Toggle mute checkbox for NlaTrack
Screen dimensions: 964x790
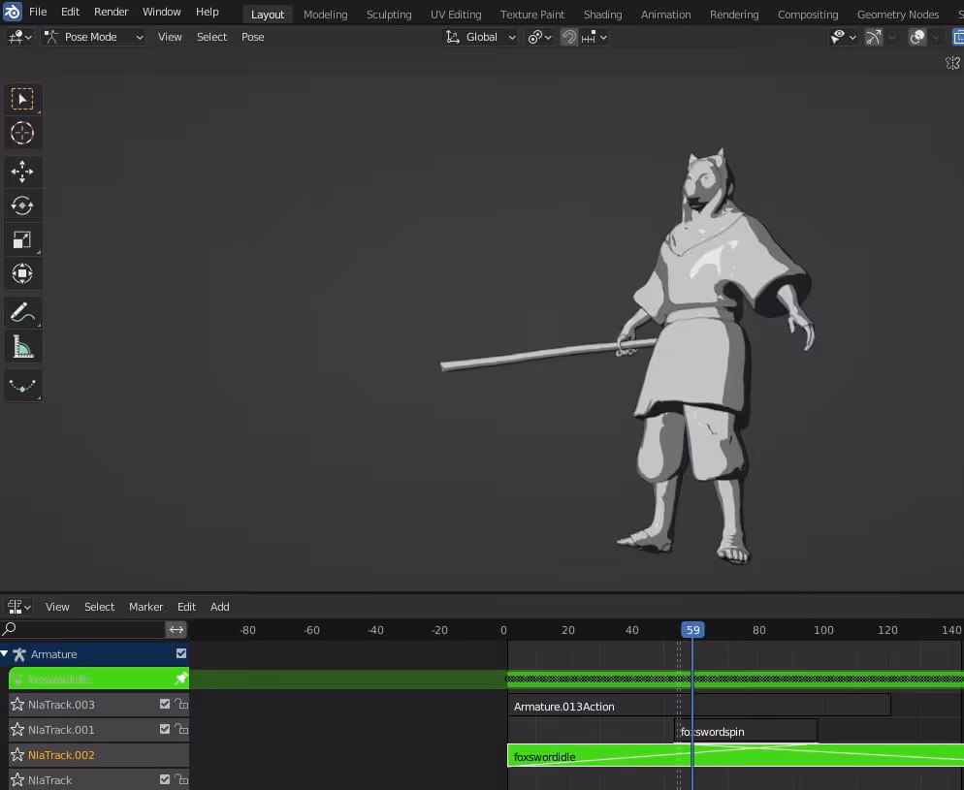click(x=165, y=779)
